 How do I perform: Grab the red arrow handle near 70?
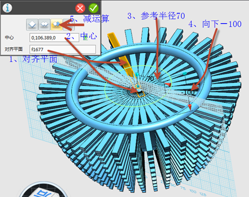tap(168, 84)
